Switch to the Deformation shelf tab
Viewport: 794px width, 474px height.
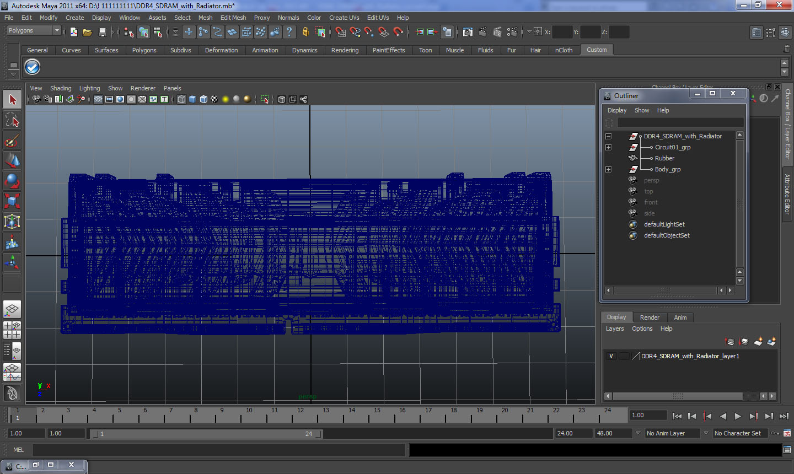[221, 50]
